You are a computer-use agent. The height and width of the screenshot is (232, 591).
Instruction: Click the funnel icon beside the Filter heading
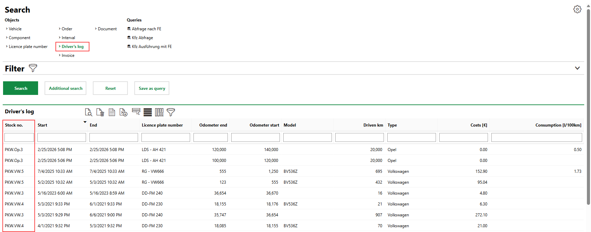33,68
